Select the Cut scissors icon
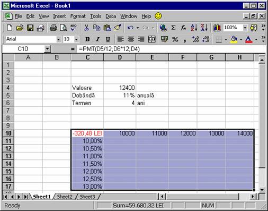The width and height of the screenshot is (268, 211). tap(86, 28)
